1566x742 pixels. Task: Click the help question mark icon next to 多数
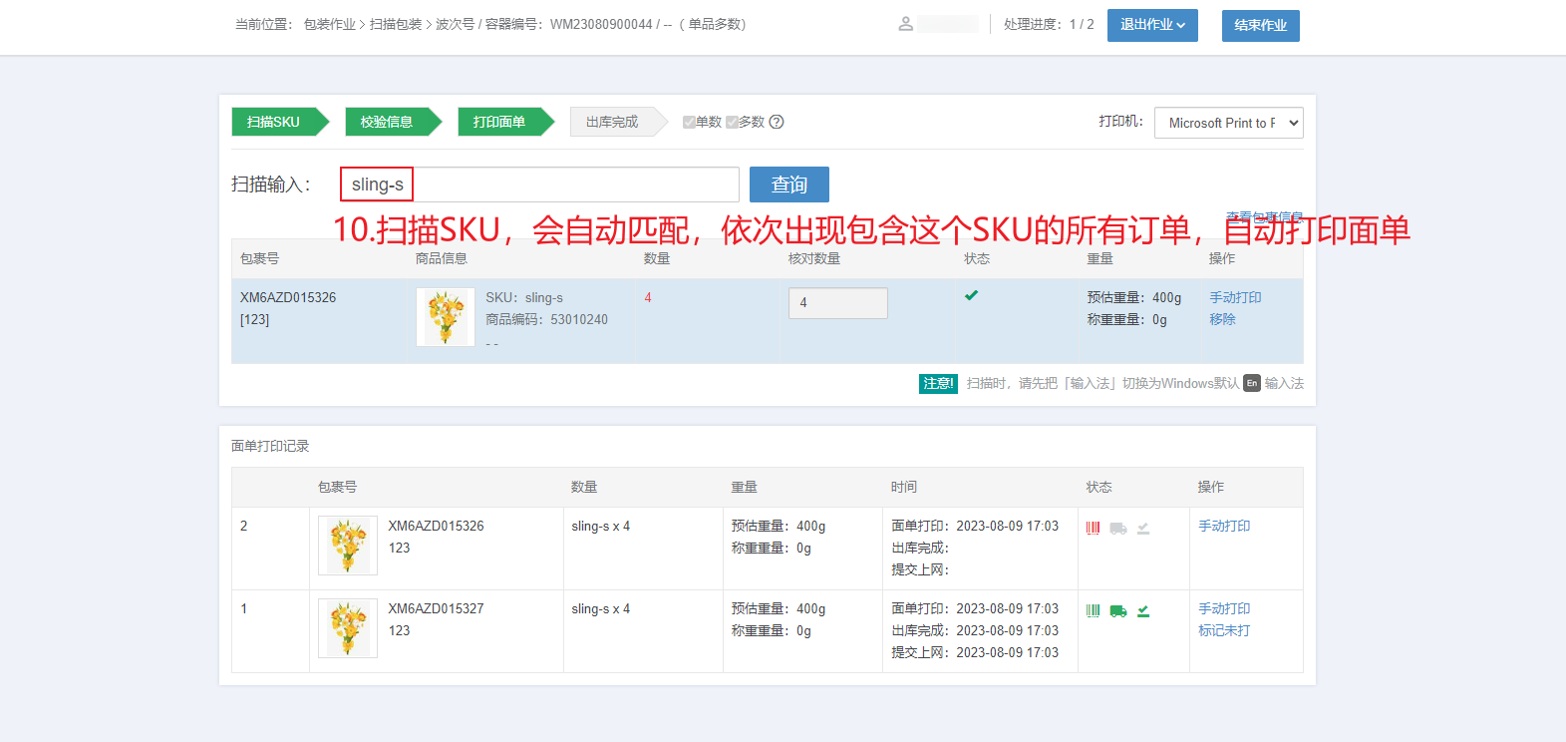pos(777,122)
